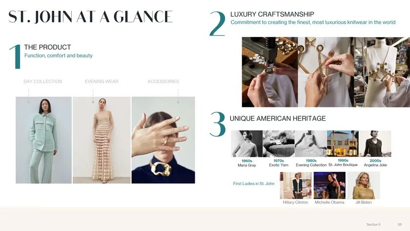Click the Jill Biden photo
The image size is (410, 231).
pos(364,186)
